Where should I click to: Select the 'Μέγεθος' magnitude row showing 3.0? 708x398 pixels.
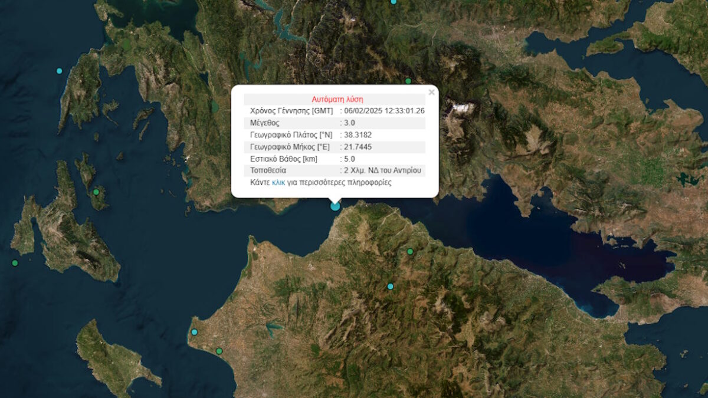pyautogui.click(x=334, y=123)
